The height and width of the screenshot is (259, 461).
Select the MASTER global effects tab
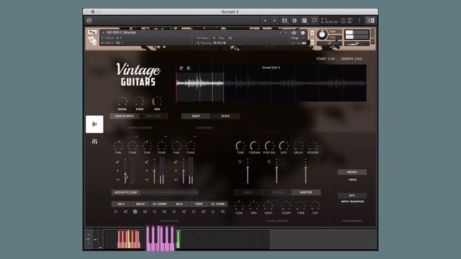[306, 192]
